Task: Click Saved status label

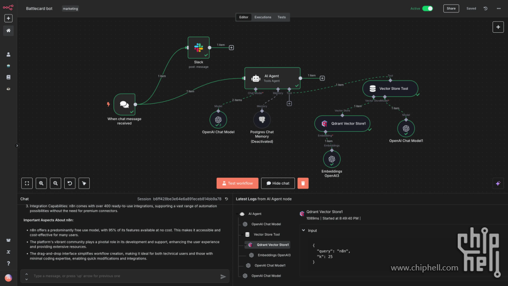Action: [471, 8]
